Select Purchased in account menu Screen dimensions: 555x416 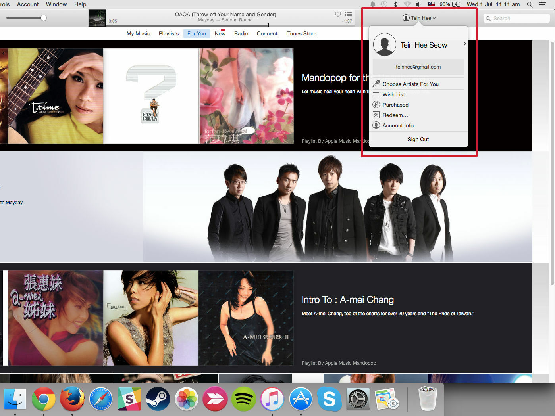point(395,105)
